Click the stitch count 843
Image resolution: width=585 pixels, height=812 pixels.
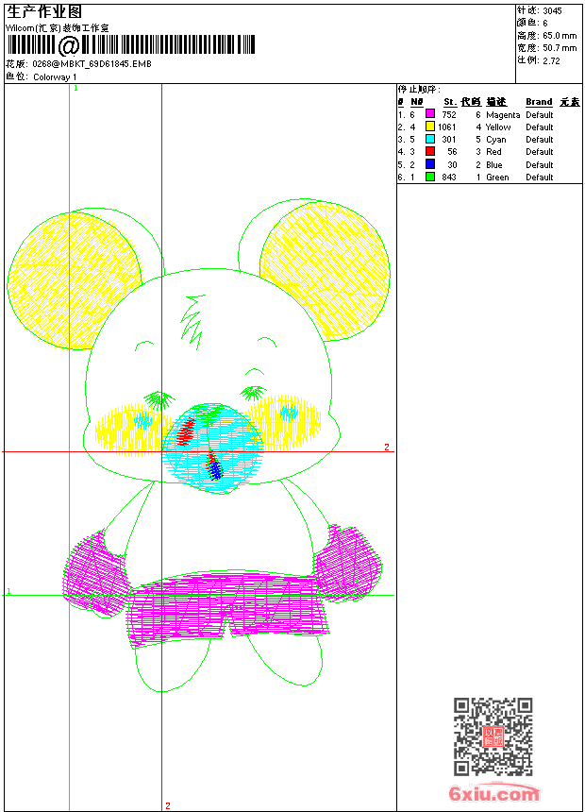tap(449, 178)
